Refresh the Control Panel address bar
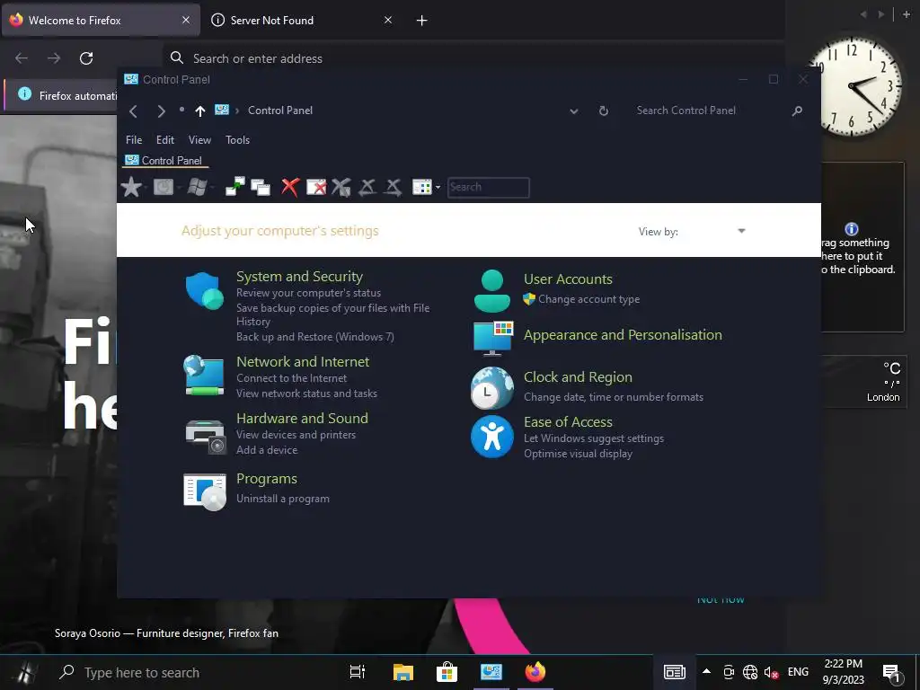This screenshot has height=690, width=920. click(x=603, y=111)
